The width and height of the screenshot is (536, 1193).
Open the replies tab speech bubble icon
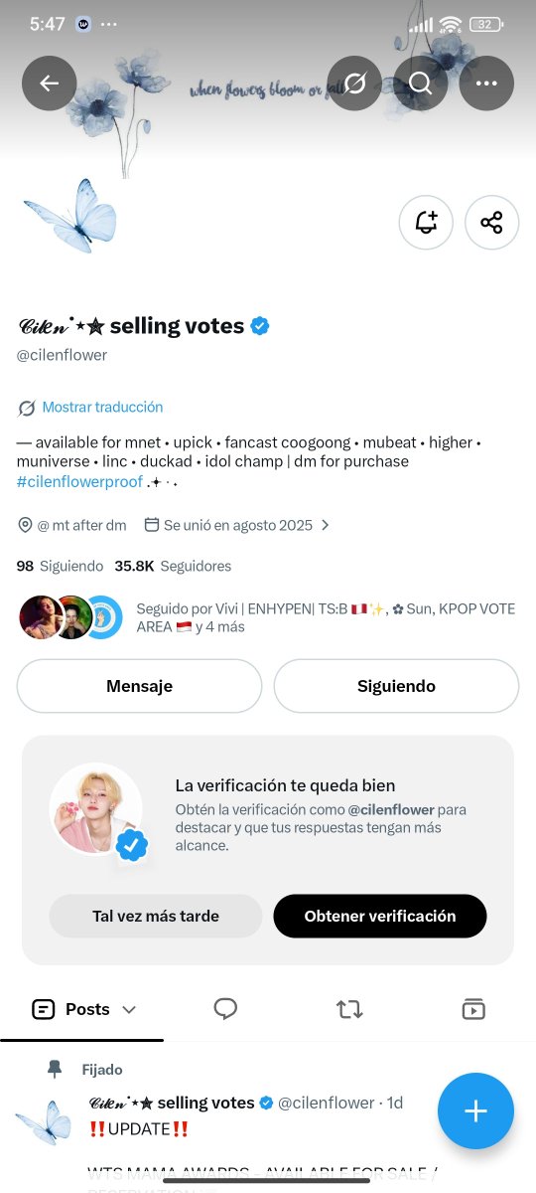[x=225, y=1009]
